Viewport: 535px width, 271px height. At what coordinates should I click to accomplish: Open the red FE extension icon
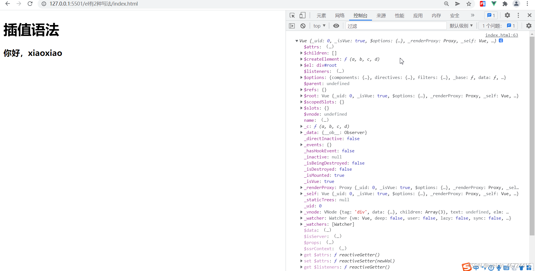(483, 4)
